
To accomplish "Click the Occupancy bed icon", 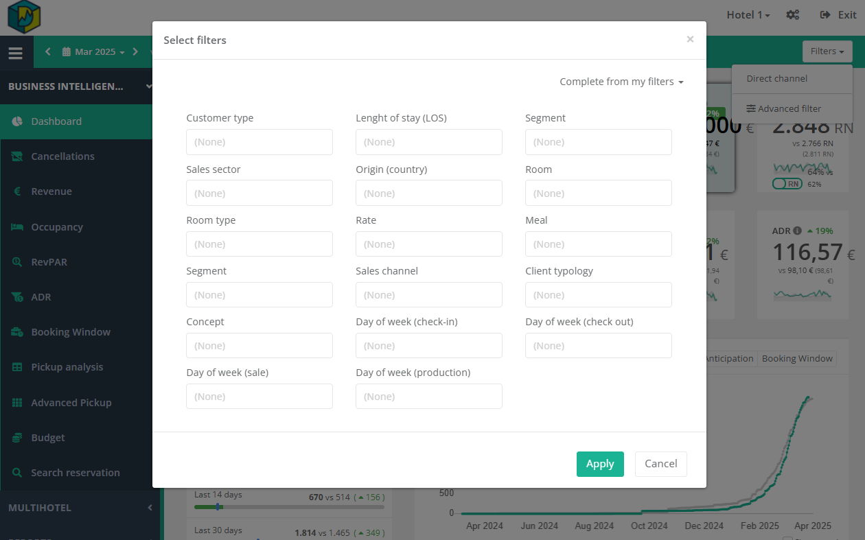I will point(17,227).
